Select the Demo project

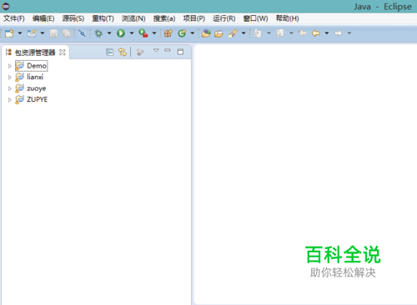click(x=31, y=66)
